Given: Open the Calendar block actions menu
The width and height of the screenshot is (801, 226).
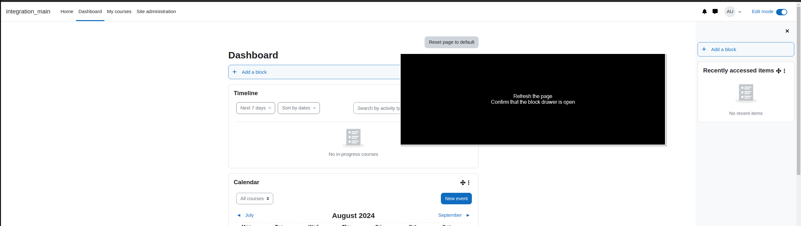Looking at the screenshot, I should click(x=469, y=183).
